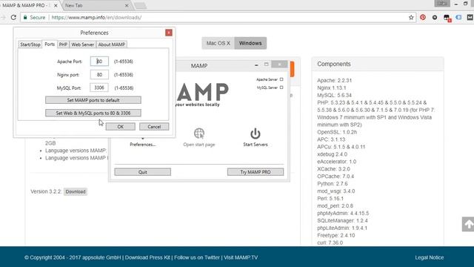Image resolution: width=474 pixels, height=267 pixels.
Task: Select the Mac OS X download tab
Action: click(218, 43)
